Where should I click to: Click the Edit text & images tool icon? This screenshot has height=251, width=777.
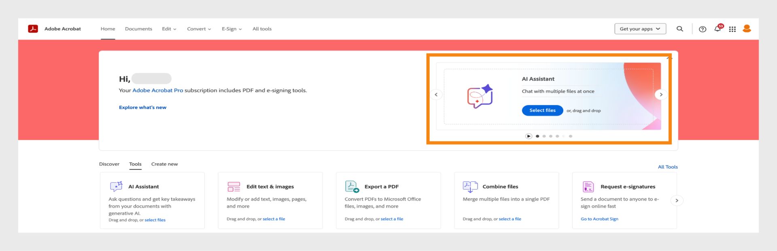click(234, 186)
